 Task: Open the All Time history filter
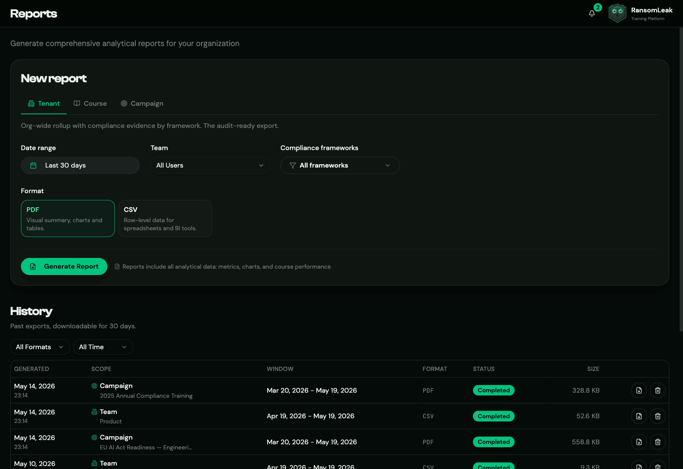point(103,347)
